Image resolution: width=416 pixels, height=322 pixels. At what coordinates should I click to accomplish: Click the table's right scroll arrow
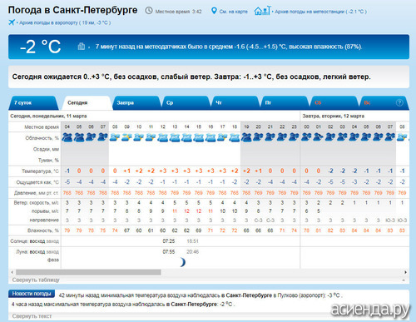click(x=405, y=272)
